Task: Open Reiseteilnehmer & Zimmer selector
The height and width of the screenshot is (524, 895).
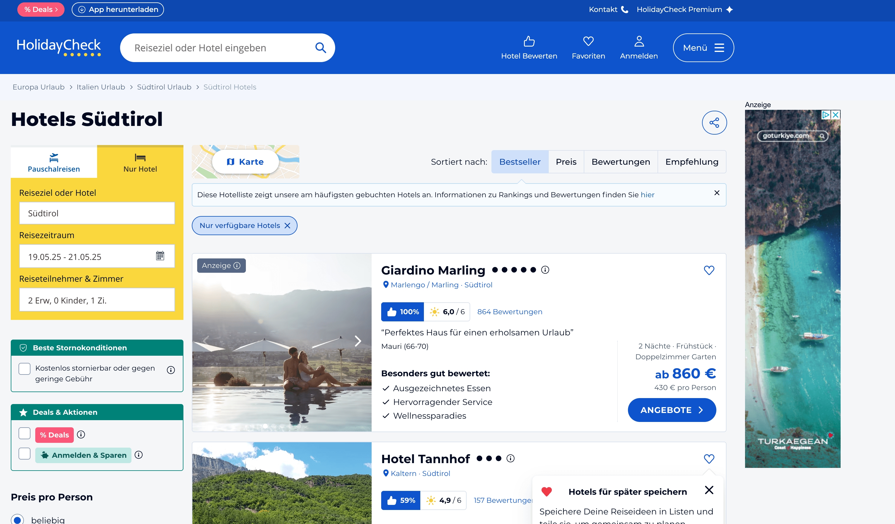Action: (x=97, y=300)
